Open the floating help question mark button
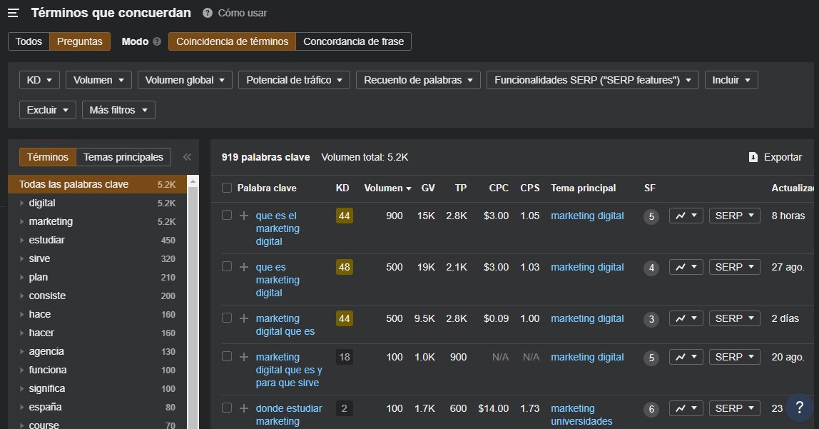Screen dimensions: 819x429 (799, 408)
